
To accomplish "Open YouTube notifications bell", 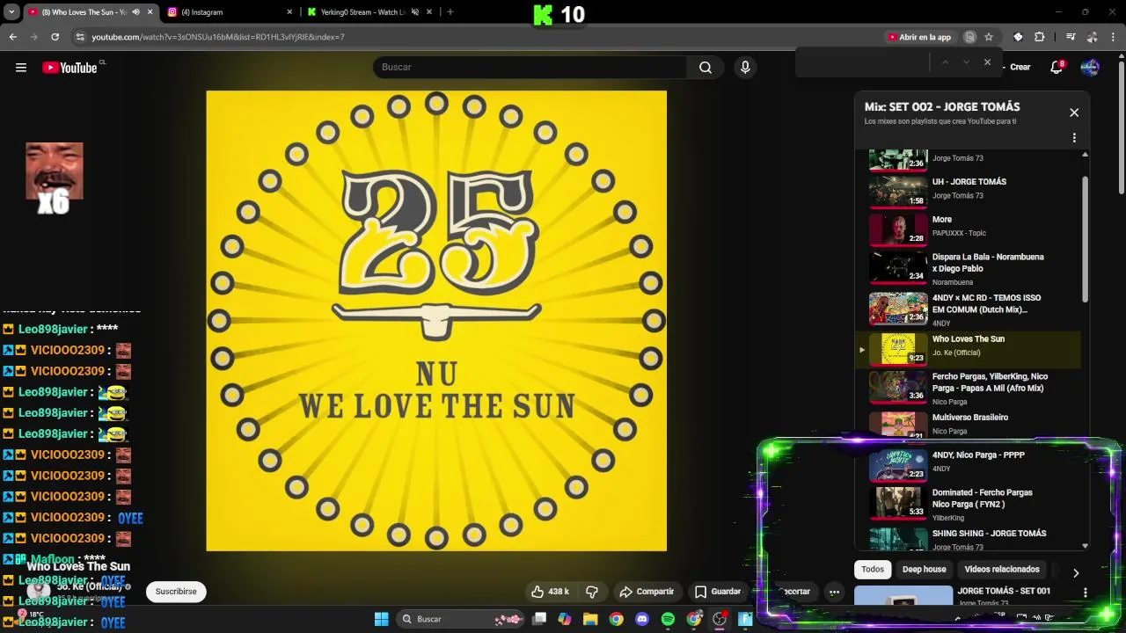I will (1057, 68).
